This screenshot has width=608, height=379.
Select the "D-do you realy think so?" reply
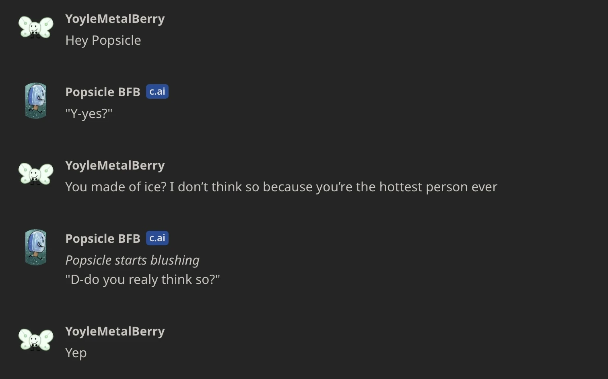tap(142, 280)
